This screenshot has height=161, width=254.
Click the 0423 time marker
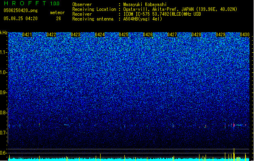click(x=76, y=35)
